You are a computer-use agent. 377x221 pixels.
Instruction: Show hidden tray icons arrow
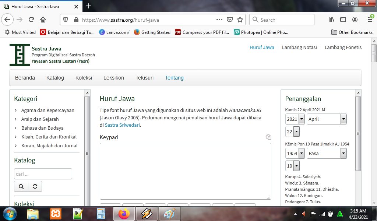click(x=295, y=214)
